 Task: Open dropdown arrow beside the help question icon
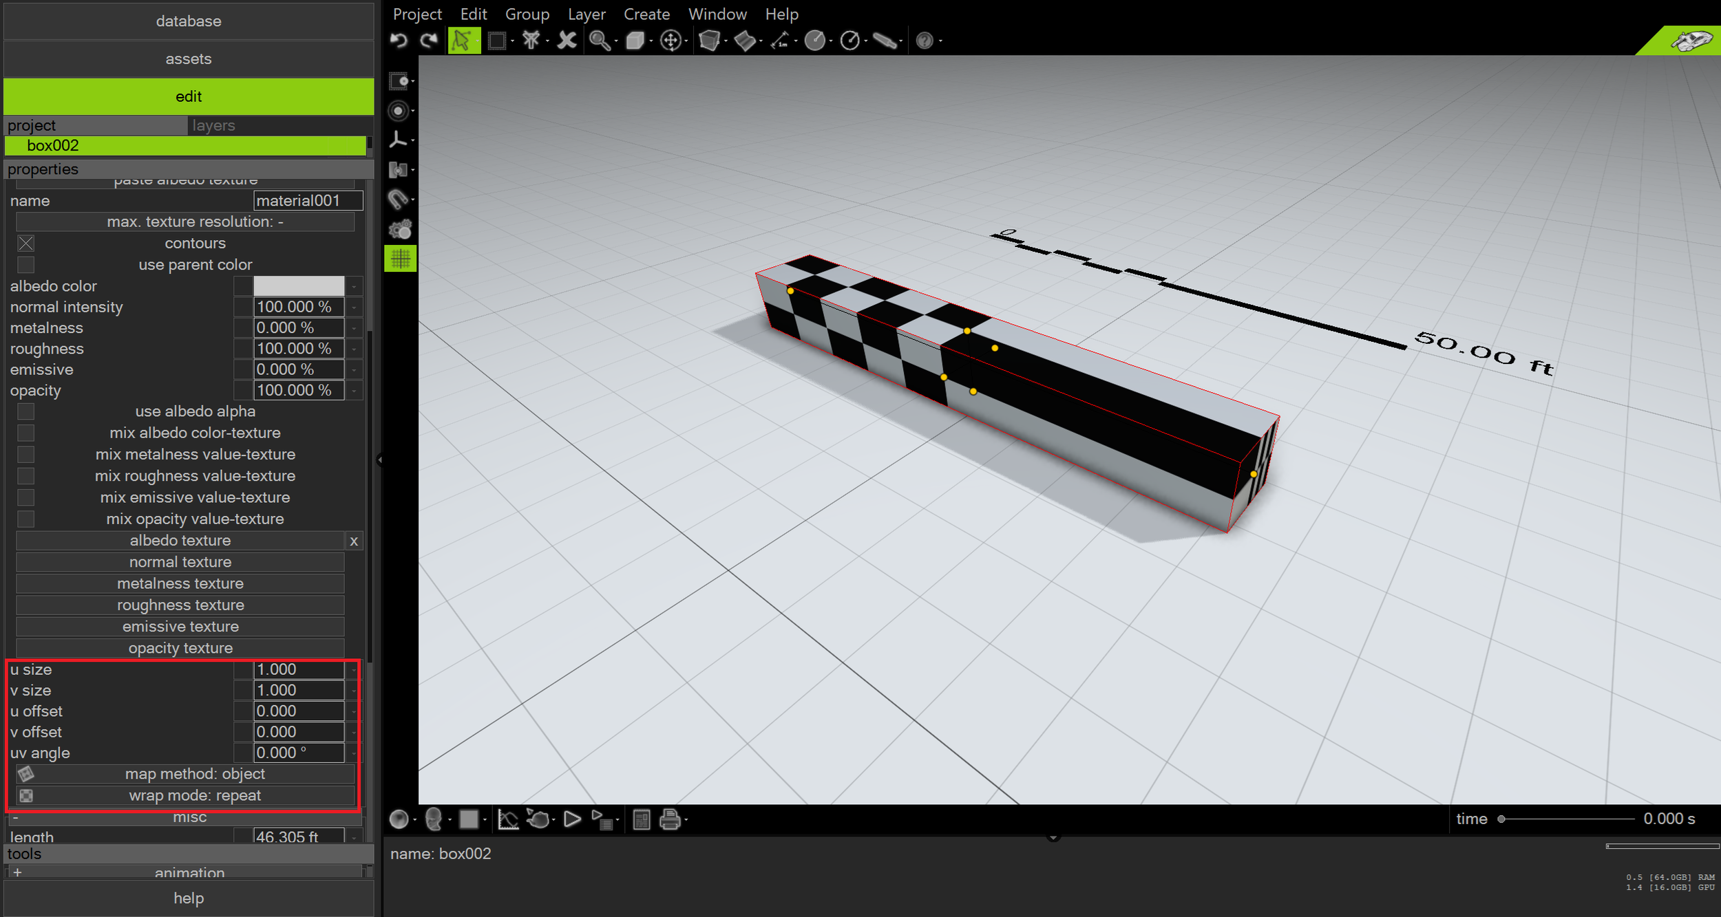click(941, 41)
